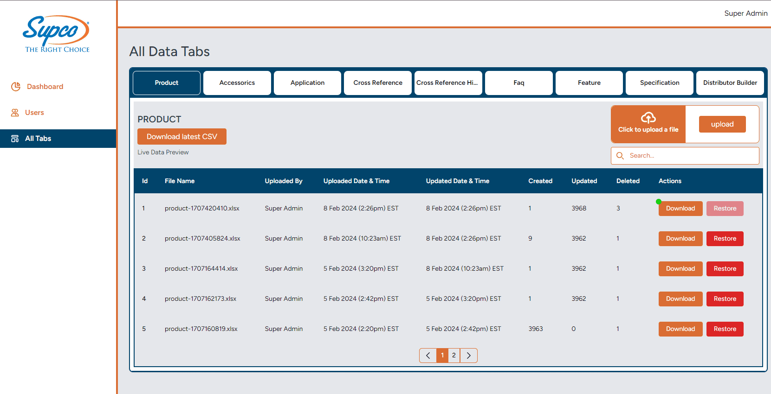Screen dimensions: 771x394
Task: Restore product-1707405824.xlsx
Action: [725, 239]
